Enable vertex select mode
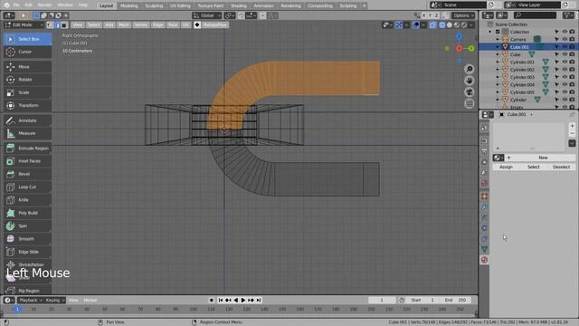 point(51,24)
